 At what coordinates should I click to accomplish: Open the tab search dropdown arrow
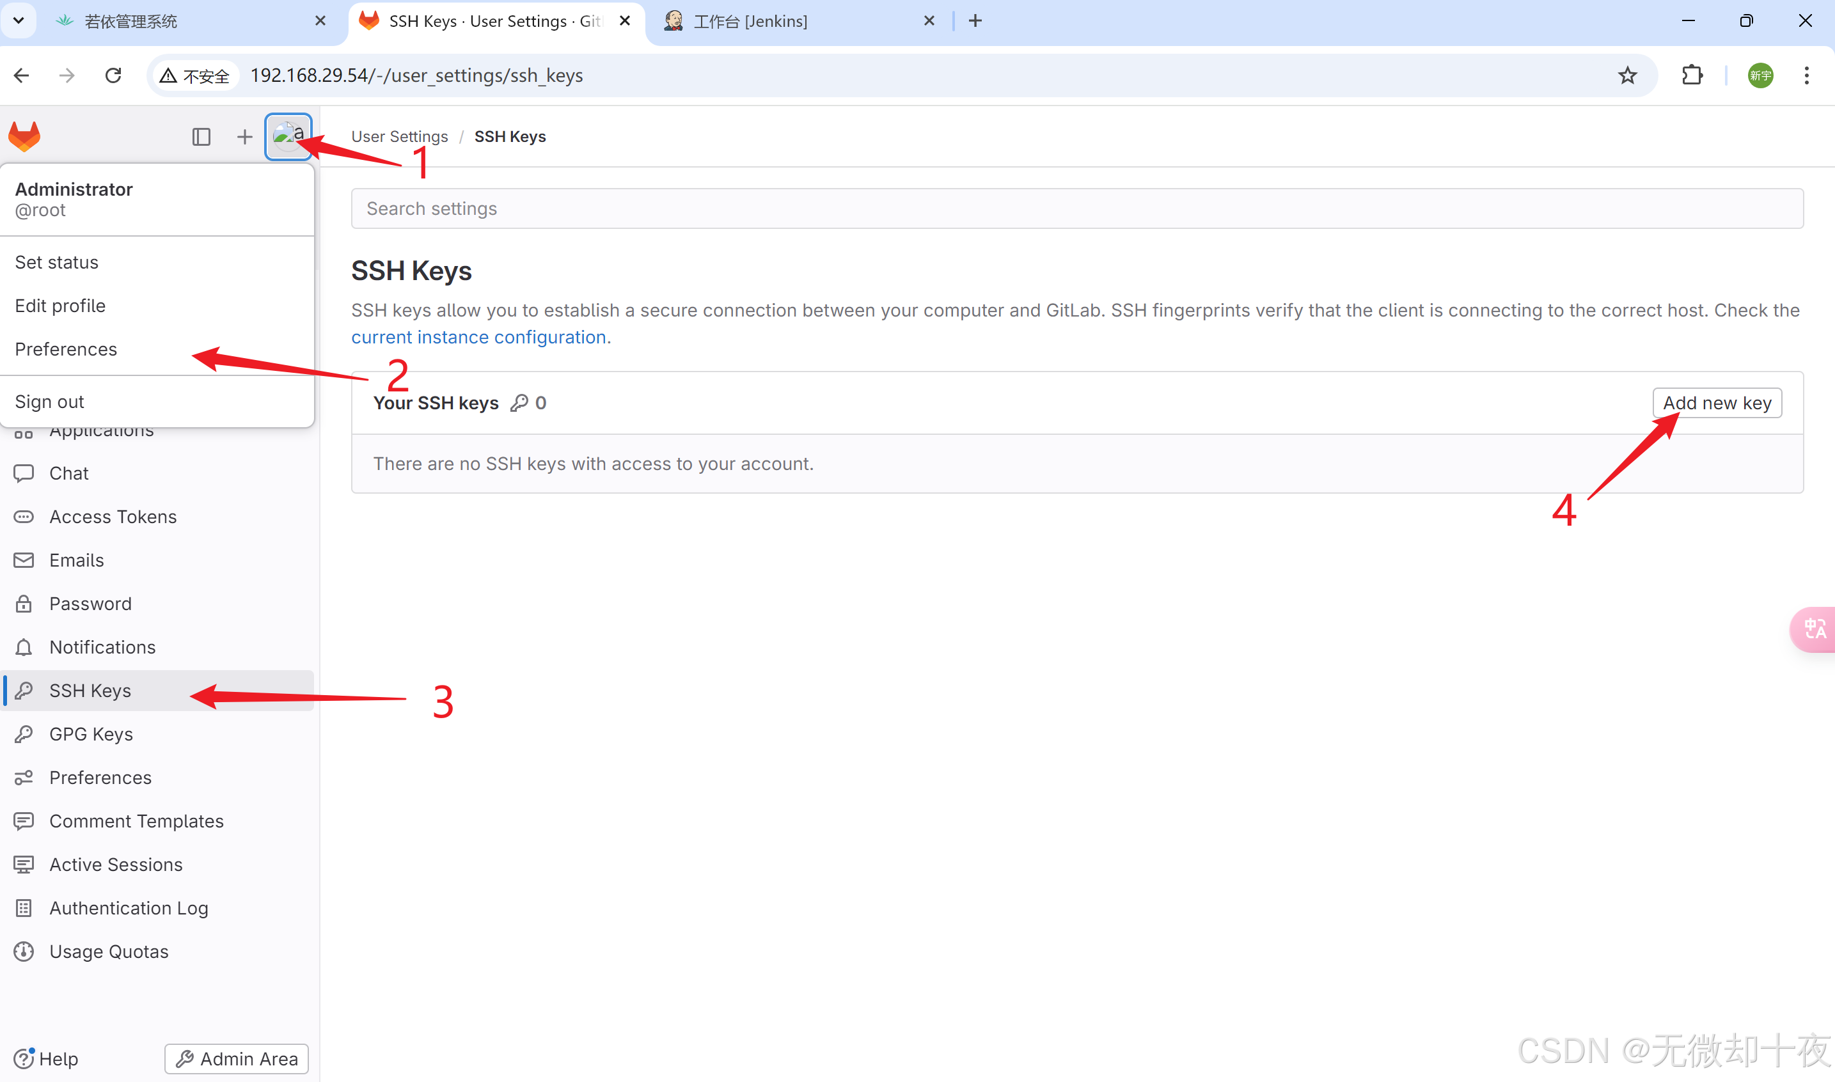click(x=19, y=20)
